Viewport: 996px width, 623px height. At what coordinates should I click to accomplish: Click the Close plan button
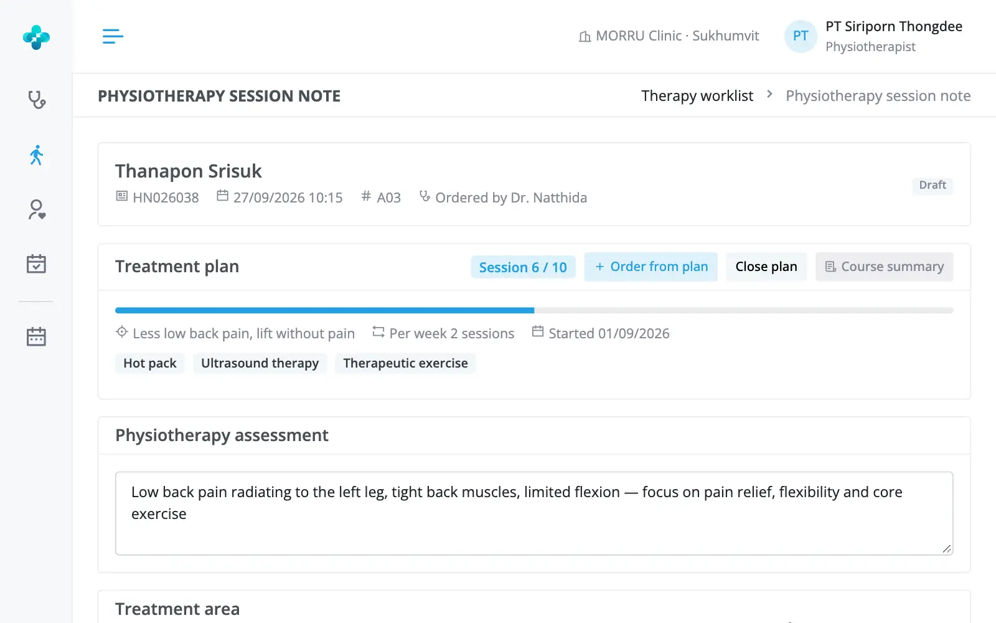point(766,267)
